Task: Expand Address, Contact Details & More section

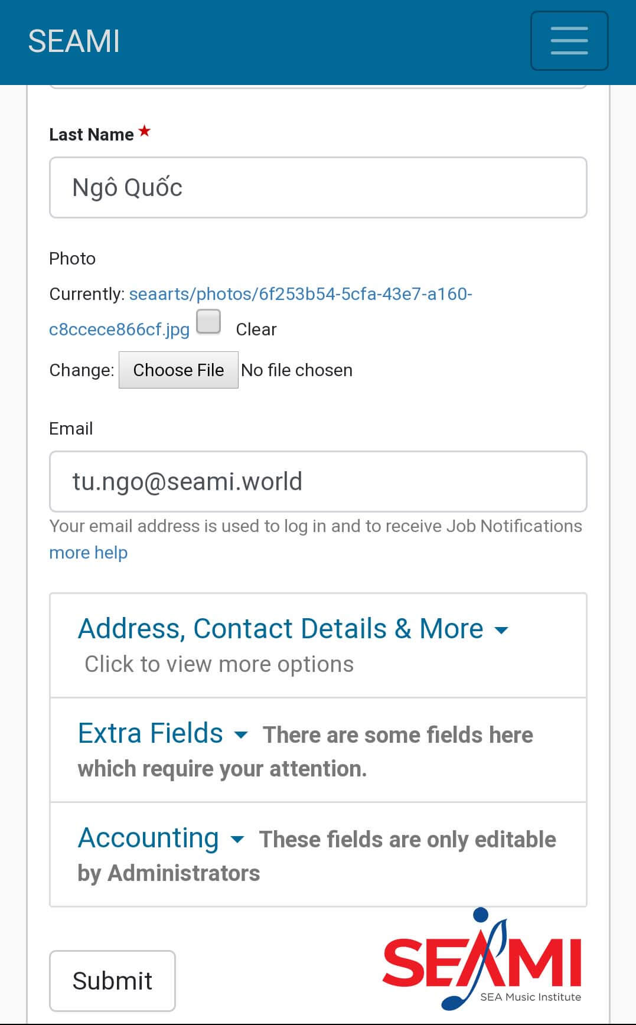Action: pyautogui.click(x=281, y=629)
